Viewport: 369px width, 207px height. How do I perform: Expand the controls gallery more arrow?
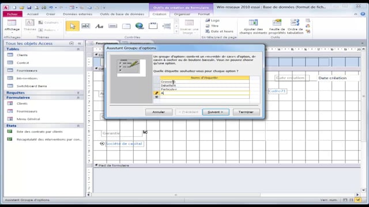pyautogui.click(x=176, y=32)
